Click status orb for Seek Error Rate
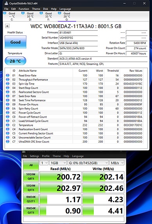The width and height of the screenshot is (152, 224). pos(7,96)
